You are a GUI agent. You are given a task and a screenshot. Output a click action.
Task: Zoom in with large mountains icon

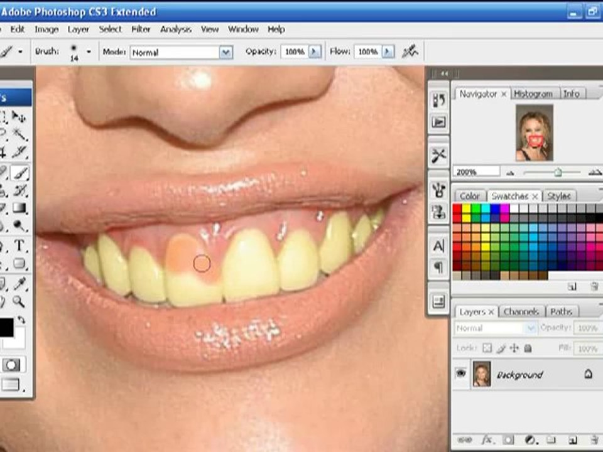click(x=595, y=172)
